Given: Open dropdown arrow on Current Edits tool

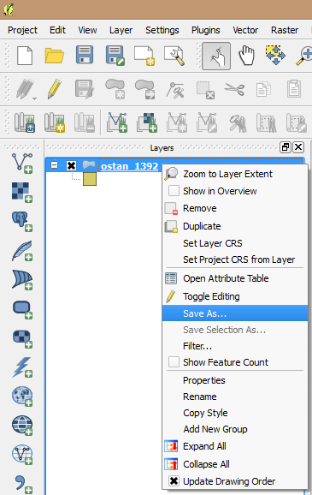Looking at the screenshot, I should click(34, 98).
